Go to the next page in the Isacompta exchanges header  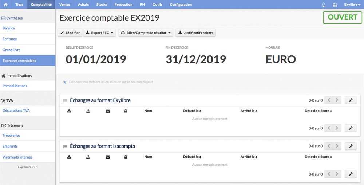[x=337, y=146]
